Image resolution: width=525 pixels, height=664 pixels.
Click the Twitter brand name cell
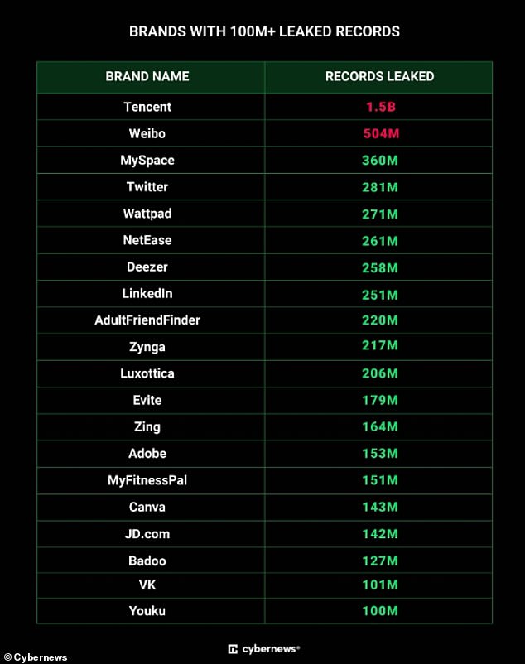(147, 187)
